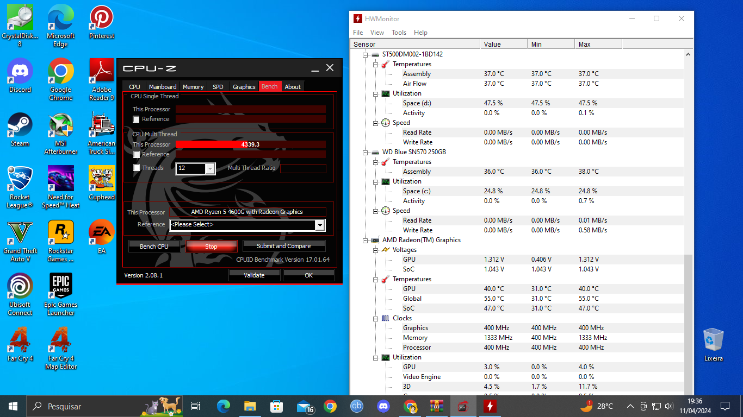743x417 pixels.
Task: Open the About tab in CPU-Z
Action: 293,87
